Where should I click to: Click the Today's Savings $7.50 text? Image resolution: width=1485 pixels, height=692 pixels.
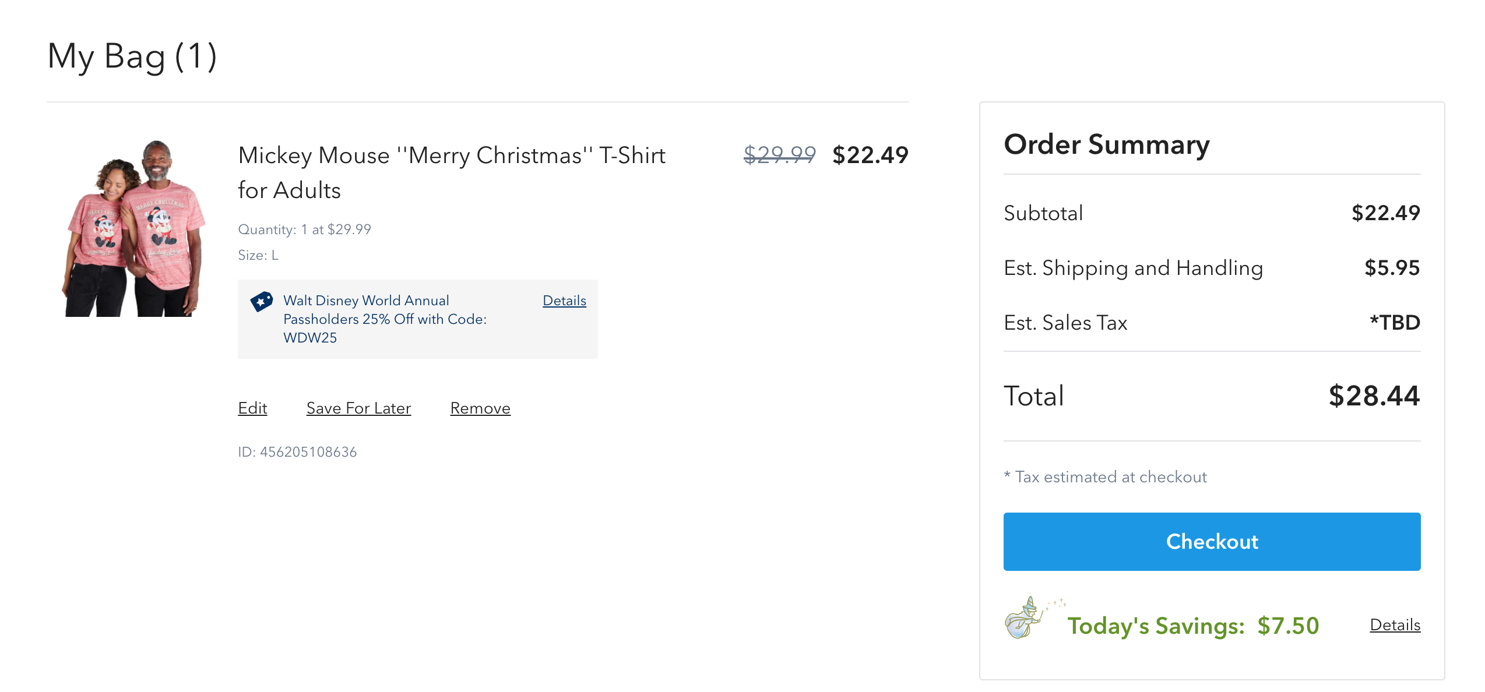click(x=1192, y=626)
